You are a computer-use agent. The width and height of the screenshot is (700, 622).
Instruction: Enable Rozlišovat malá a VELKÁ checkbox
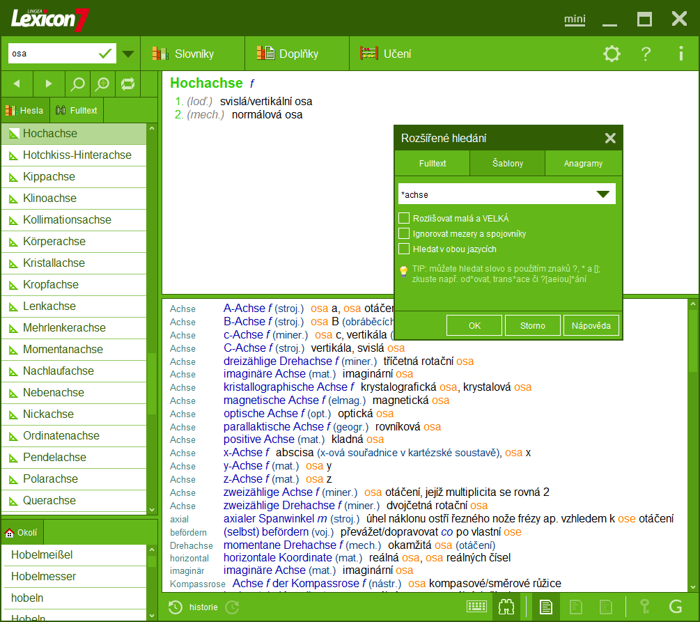tap(404, 218)
